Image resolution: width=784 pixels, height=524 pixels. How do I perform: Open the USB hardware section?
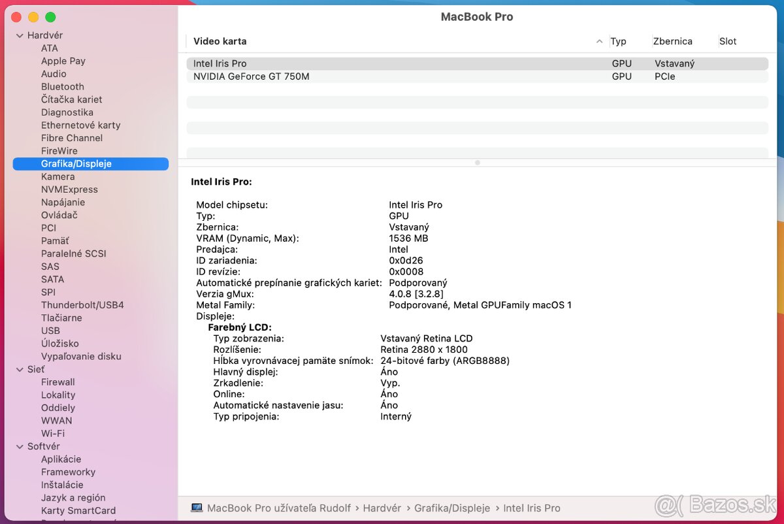coord(50,331)
